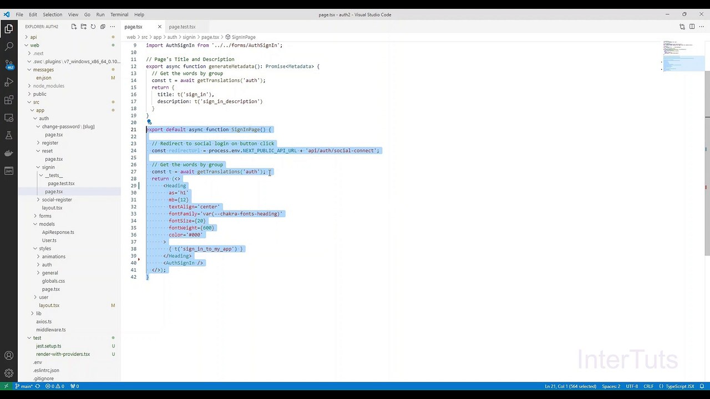Image resolution: width=710 pixels, height=399 pixels.
Task: Collapse the __tests__ folder
Action: tap(54, 175)
